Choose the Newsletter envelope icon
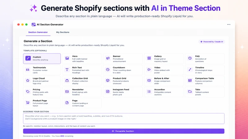Viewport: 248px width, 139px height. click(x=67, y=91)
